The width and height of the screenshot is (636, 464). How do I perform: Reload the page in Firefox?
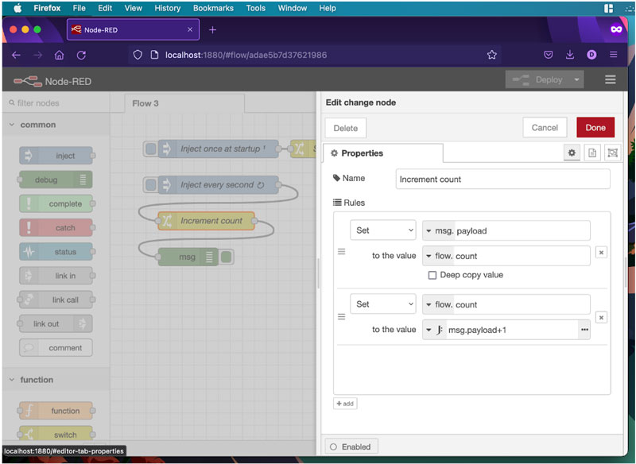click(81, 55)
